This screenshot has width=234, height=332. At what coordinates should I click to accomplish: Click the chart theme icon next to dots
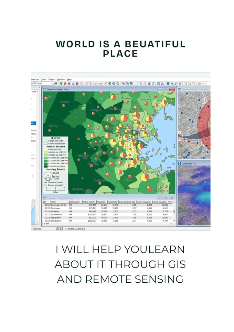(x=77, y=84)
